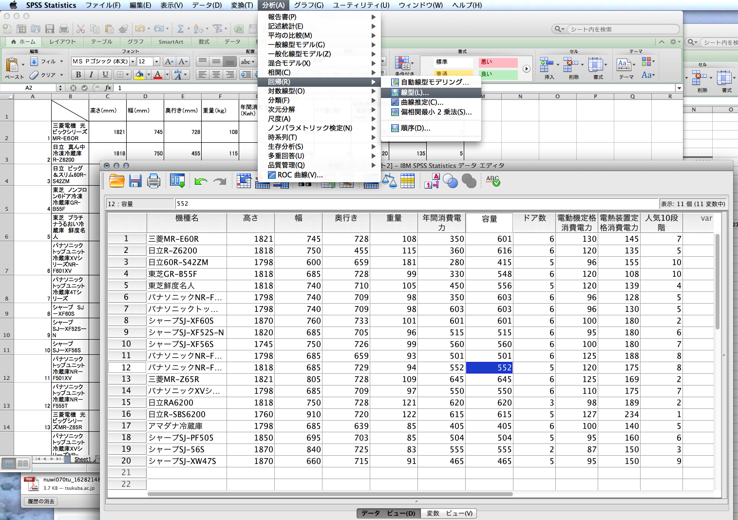
Task: Toggle align text left in Excel
Action: (203, 75)
